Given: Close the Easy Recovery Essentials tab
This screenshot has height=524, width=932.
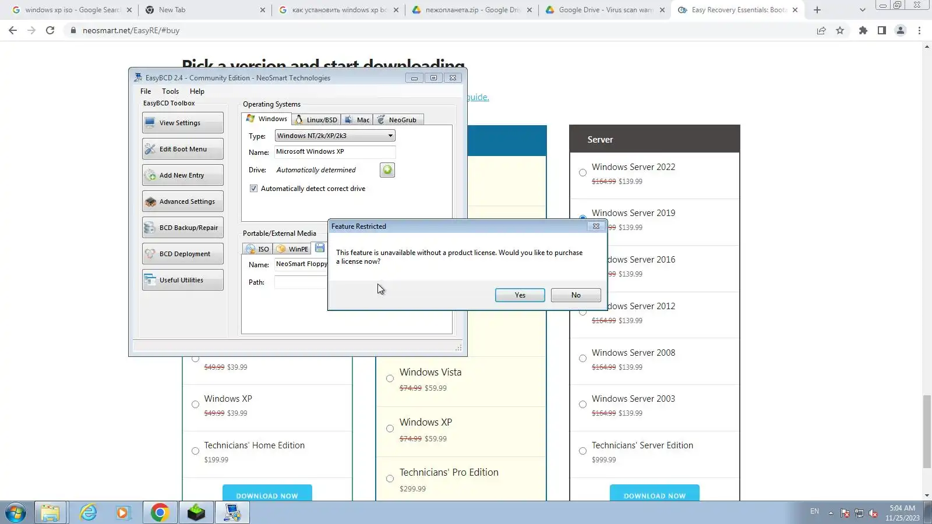Looking at the screenshot, I should 795,10.
